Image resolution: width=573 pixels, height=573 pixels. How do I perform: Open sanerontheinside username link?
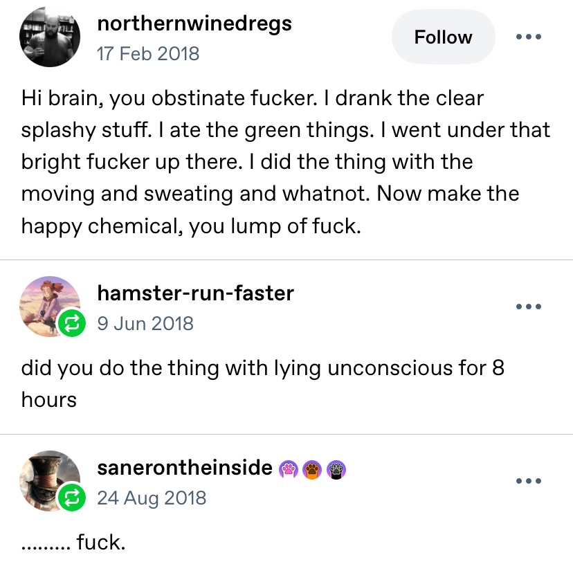(185, 468)
